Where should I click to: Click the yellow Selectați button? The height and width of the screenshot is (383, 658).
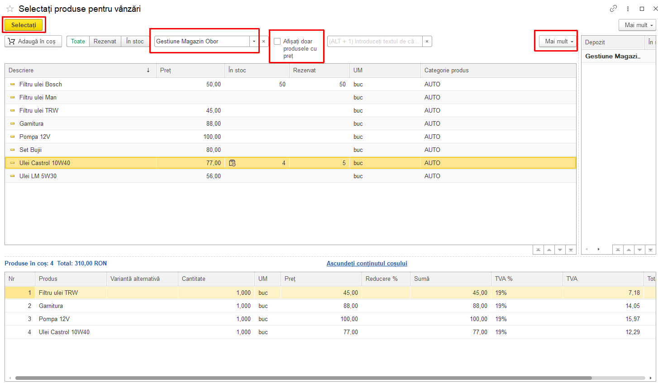pyautogui.click(x=24, y=25)
